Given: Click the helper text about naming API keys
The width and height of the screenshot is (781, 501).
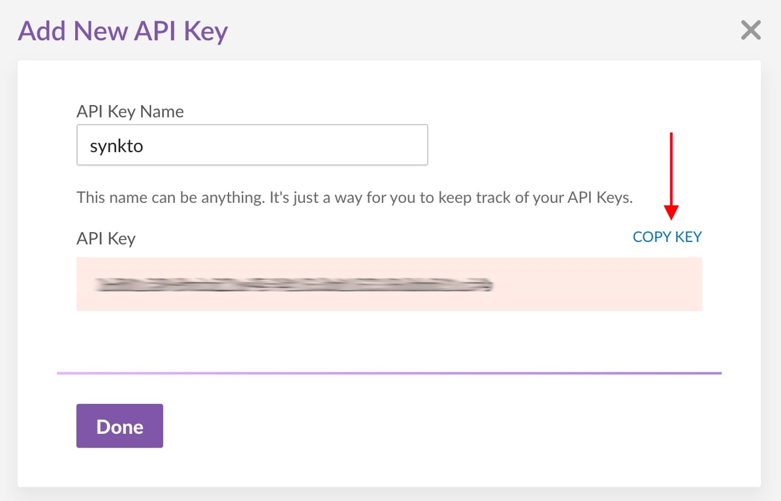Looking at the screenshot, I should click(354, 197).
